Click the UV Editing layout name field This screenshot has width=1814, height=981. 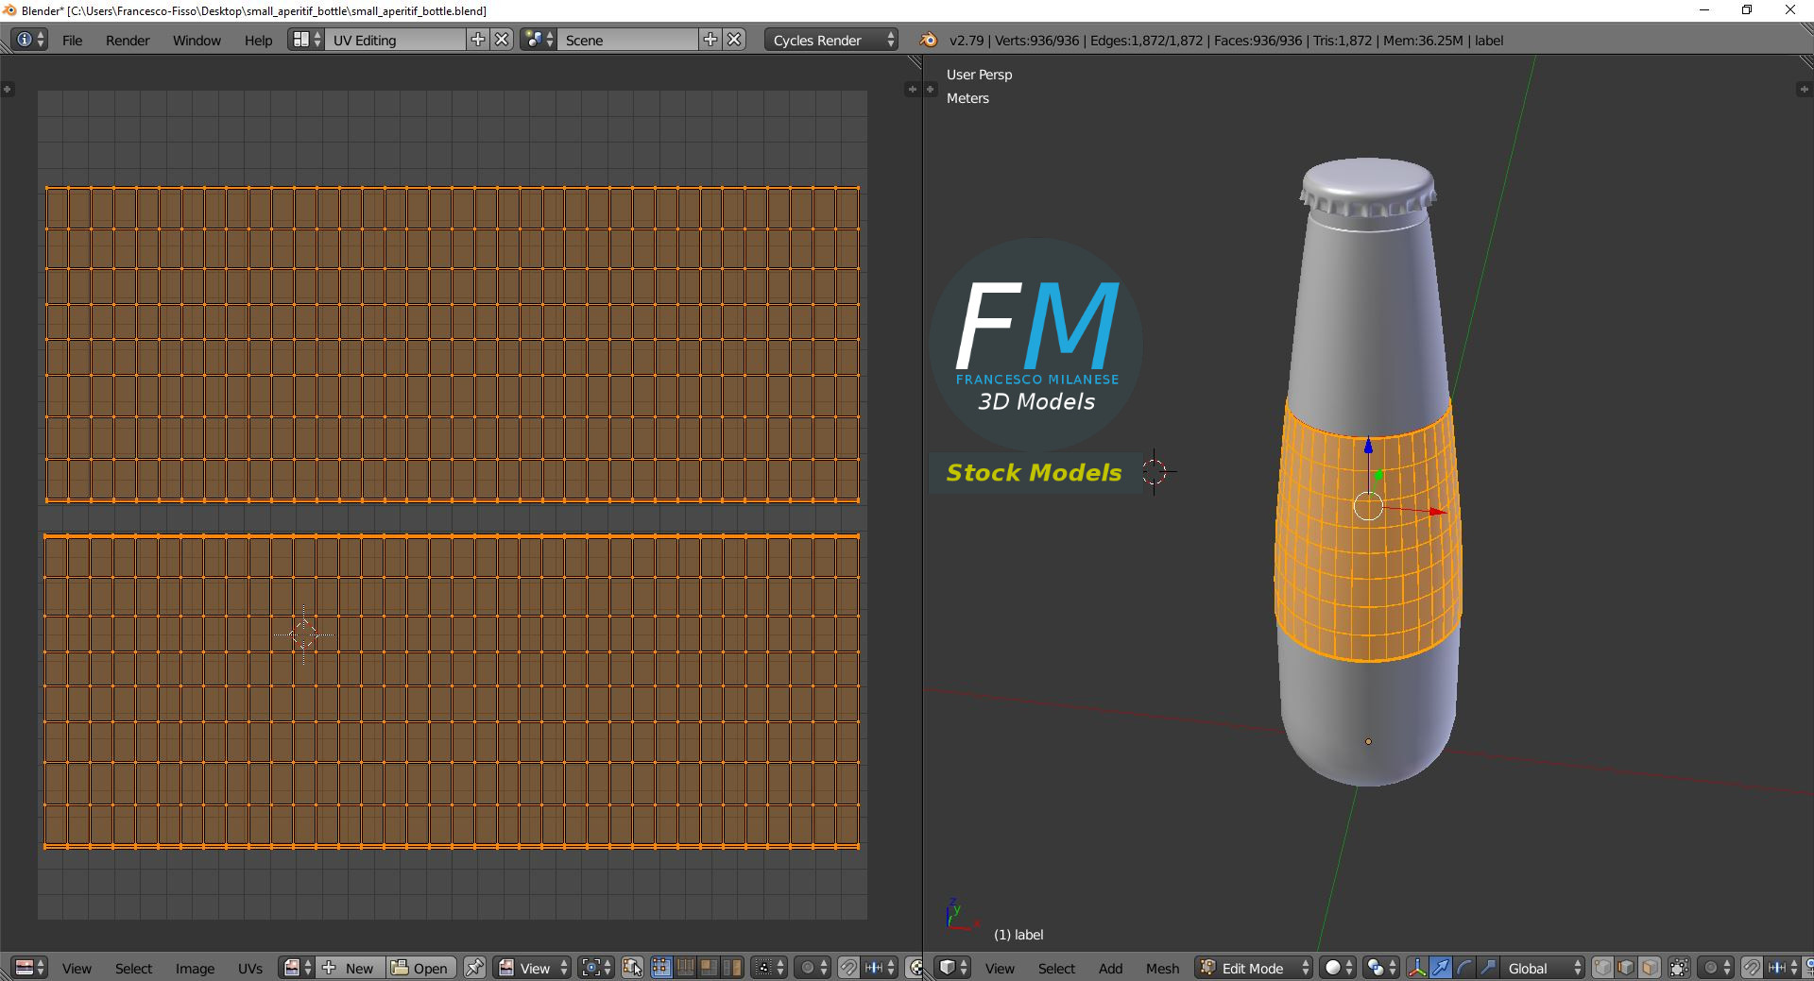point(395,40)
